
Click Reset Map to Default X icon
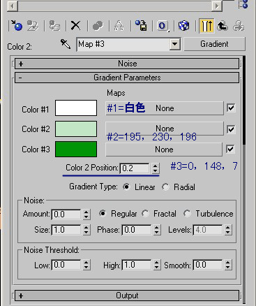[75, 25]
